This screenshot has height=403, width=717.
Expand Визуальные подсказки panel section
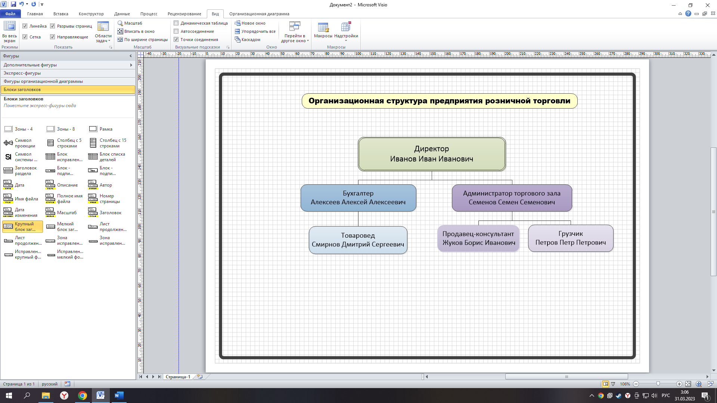[227, 47]
